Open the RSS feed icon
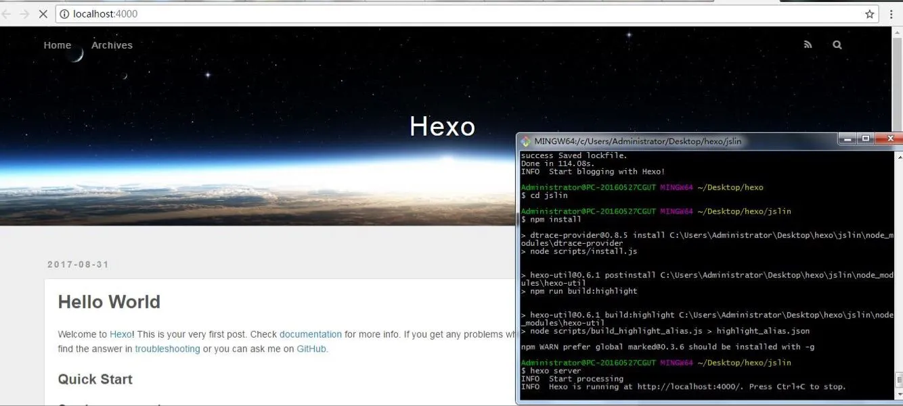This screenshot has height=406, width=903. coord(808,45)
